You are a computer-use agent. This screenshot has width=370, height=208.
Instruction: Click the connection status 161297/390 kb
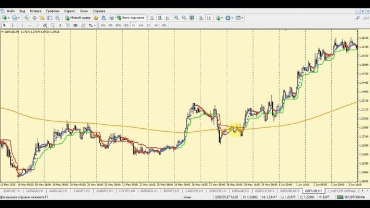[x=351, y=197]
